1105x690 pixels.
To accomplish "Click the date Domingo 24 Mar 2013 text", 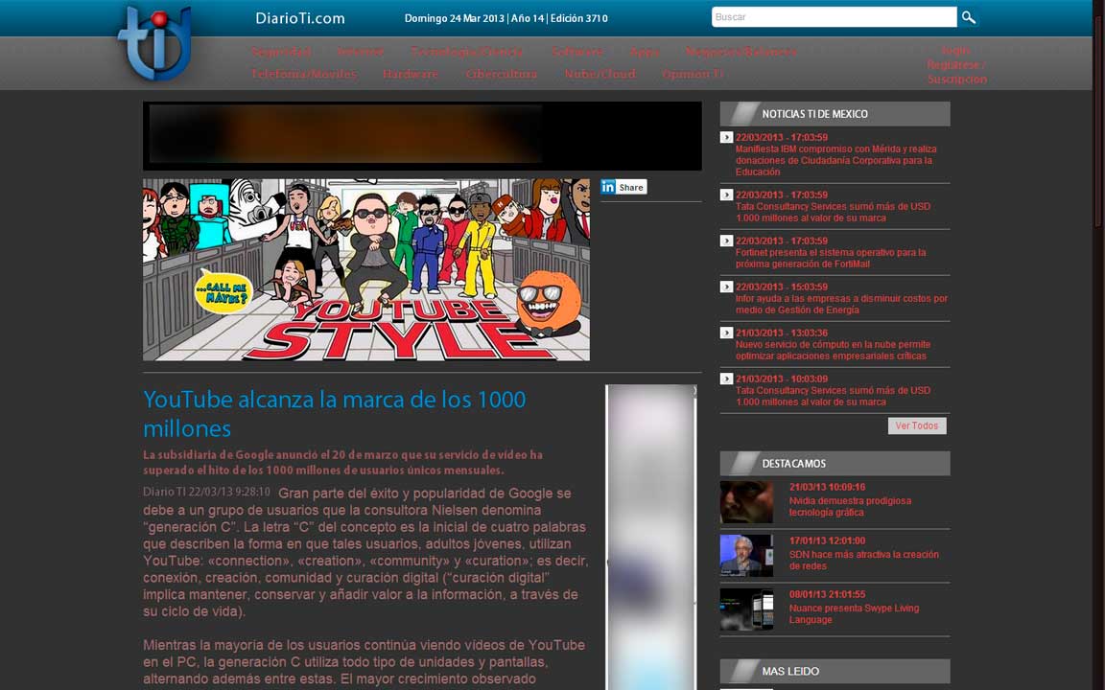I will click(x=454, y=18).
